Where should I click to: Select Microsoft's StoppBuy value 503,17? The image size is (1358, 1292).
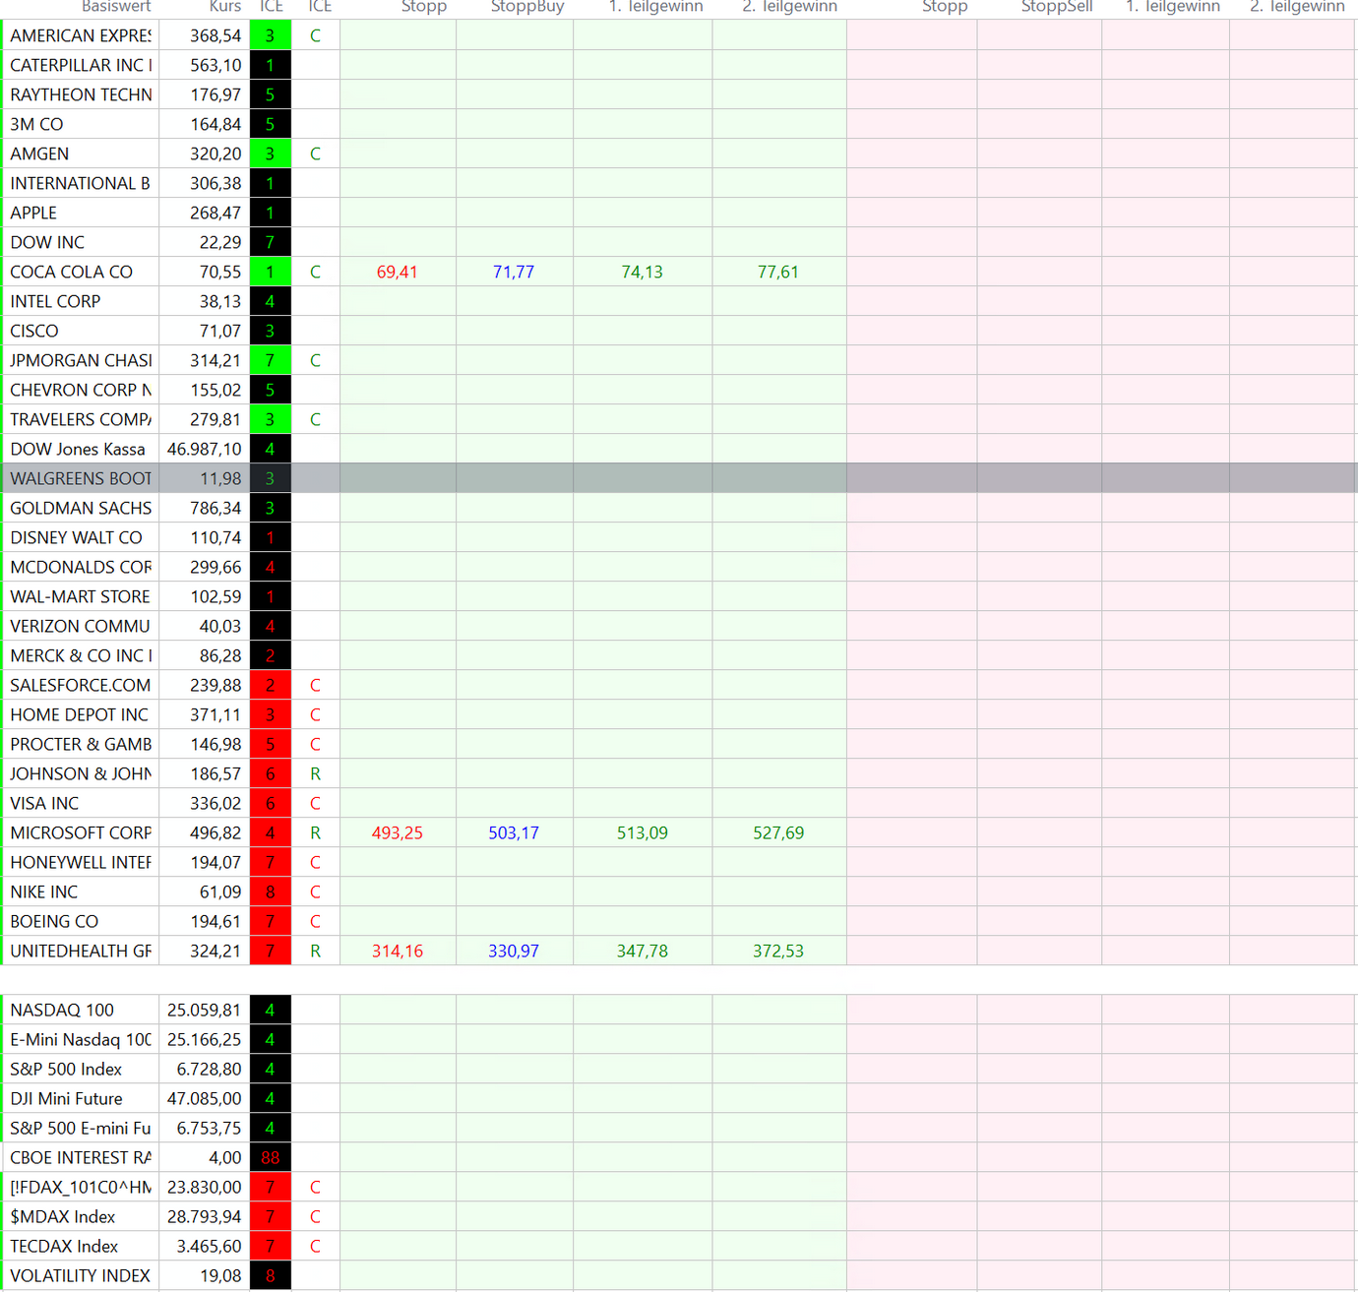coord(513,832)
